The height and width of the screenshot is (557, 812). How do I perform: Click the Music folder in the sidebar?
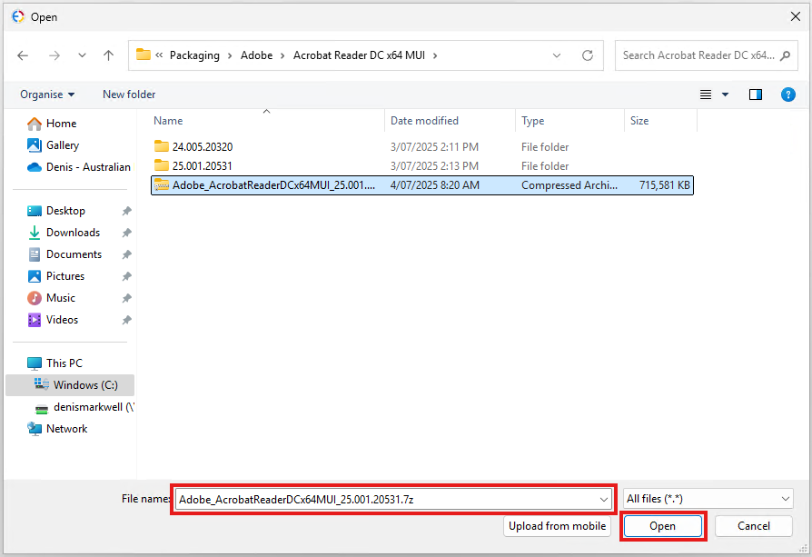(x=61, y=298)
